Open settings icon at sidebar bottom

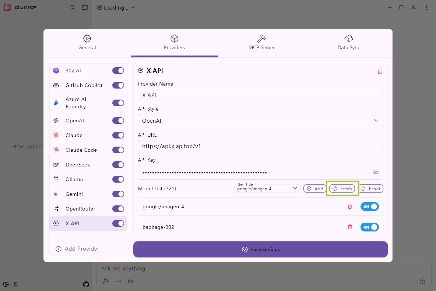click(x=6, y=284)
